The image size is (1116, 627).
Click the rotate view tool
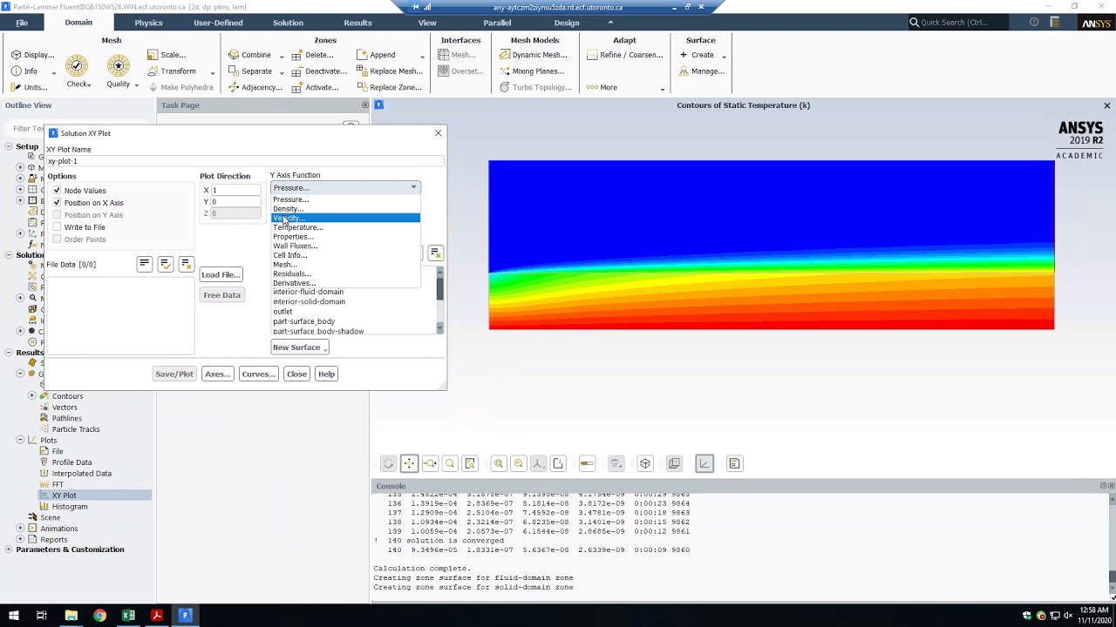(389, 463)
